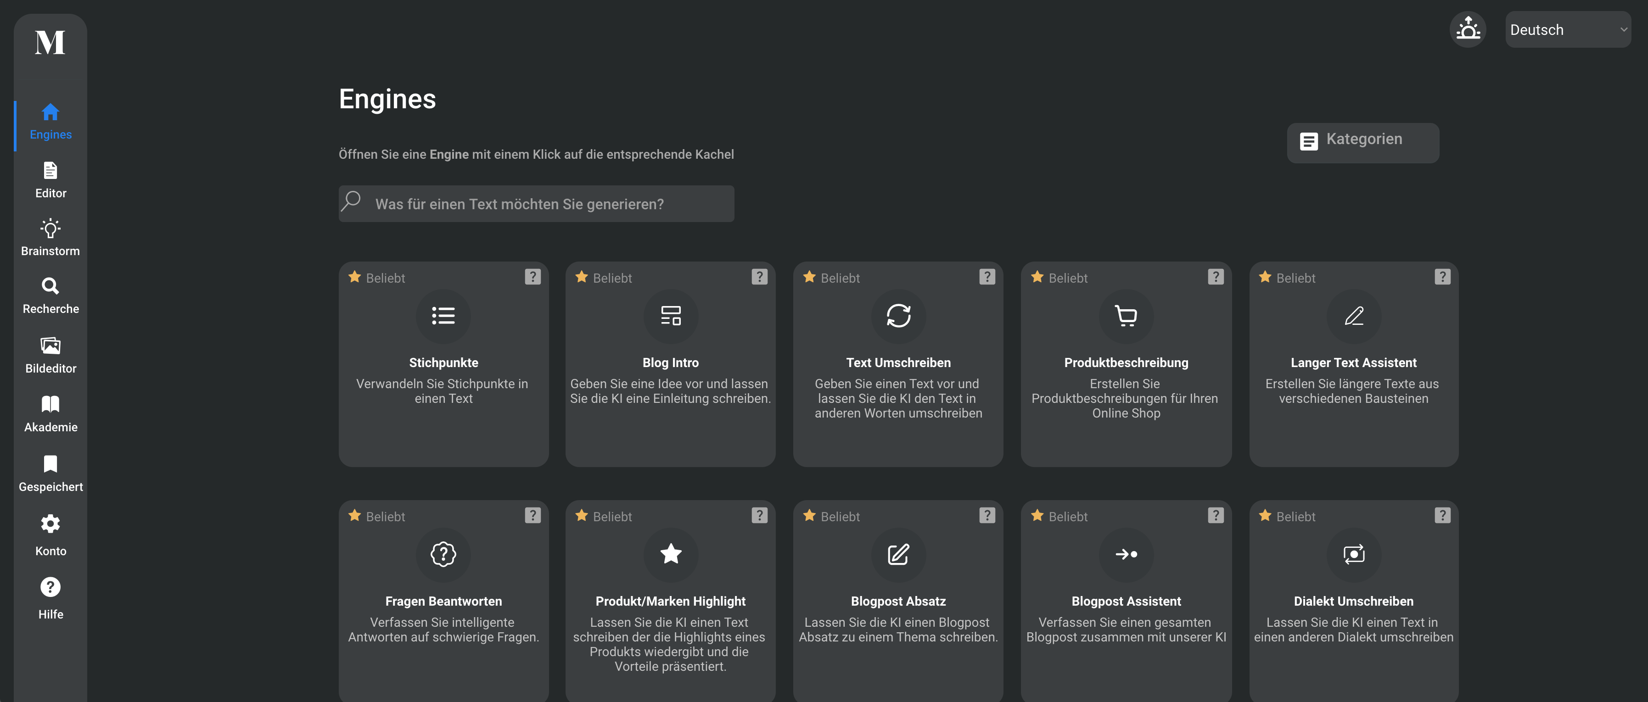
Task: Show help for Produktbeschreibung tile
Action: coord(1216,277)
